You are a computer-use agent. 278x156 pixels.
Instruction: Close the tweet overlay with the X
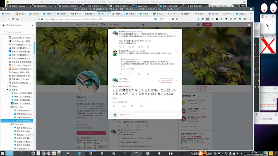click(249, 25)
